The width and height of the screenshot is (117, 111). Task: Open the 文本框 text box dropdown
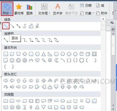point(44,9)
